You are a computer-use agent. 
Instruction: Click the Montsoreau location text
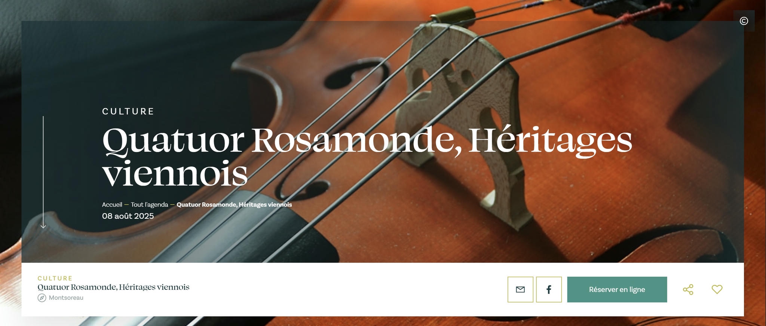[66, 298]
